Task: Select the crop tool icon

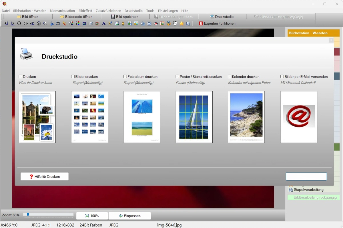Action: coord(58,23)
